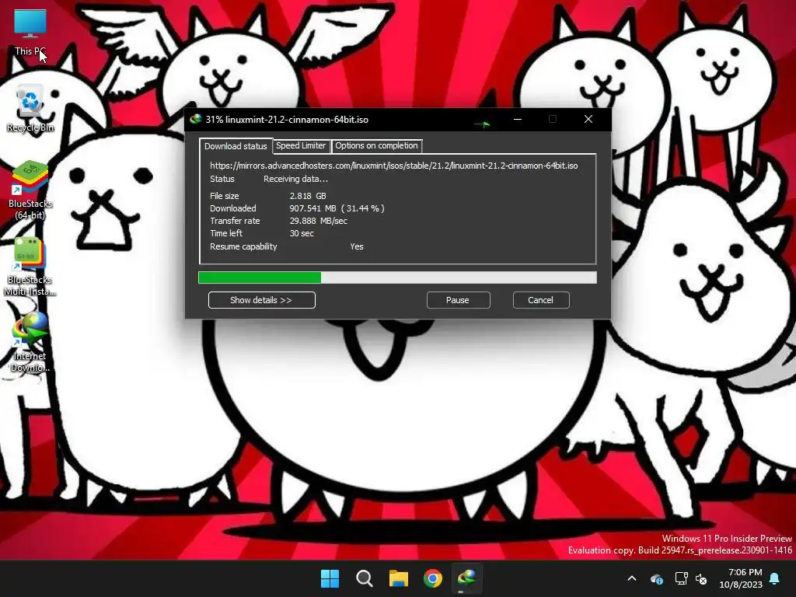Open the Windows Start menu
This screenshot has height=597, width=796.
pos(330,578)
